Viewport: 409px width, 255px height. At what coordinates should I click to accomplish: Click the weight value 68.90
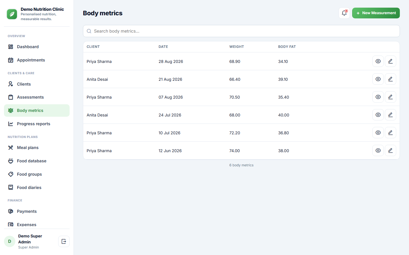(235, 61)
